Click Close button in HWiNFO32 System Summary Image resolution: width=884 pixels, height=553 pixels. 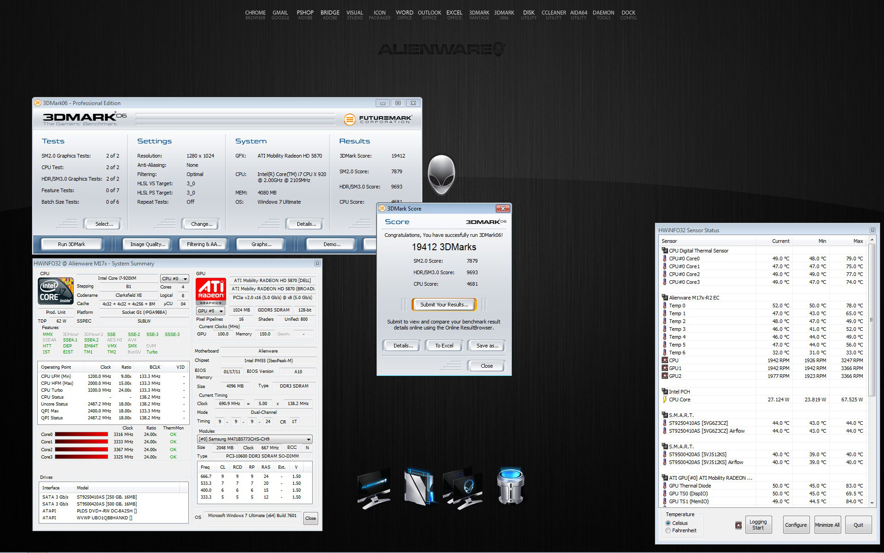[x=311, y=518]
